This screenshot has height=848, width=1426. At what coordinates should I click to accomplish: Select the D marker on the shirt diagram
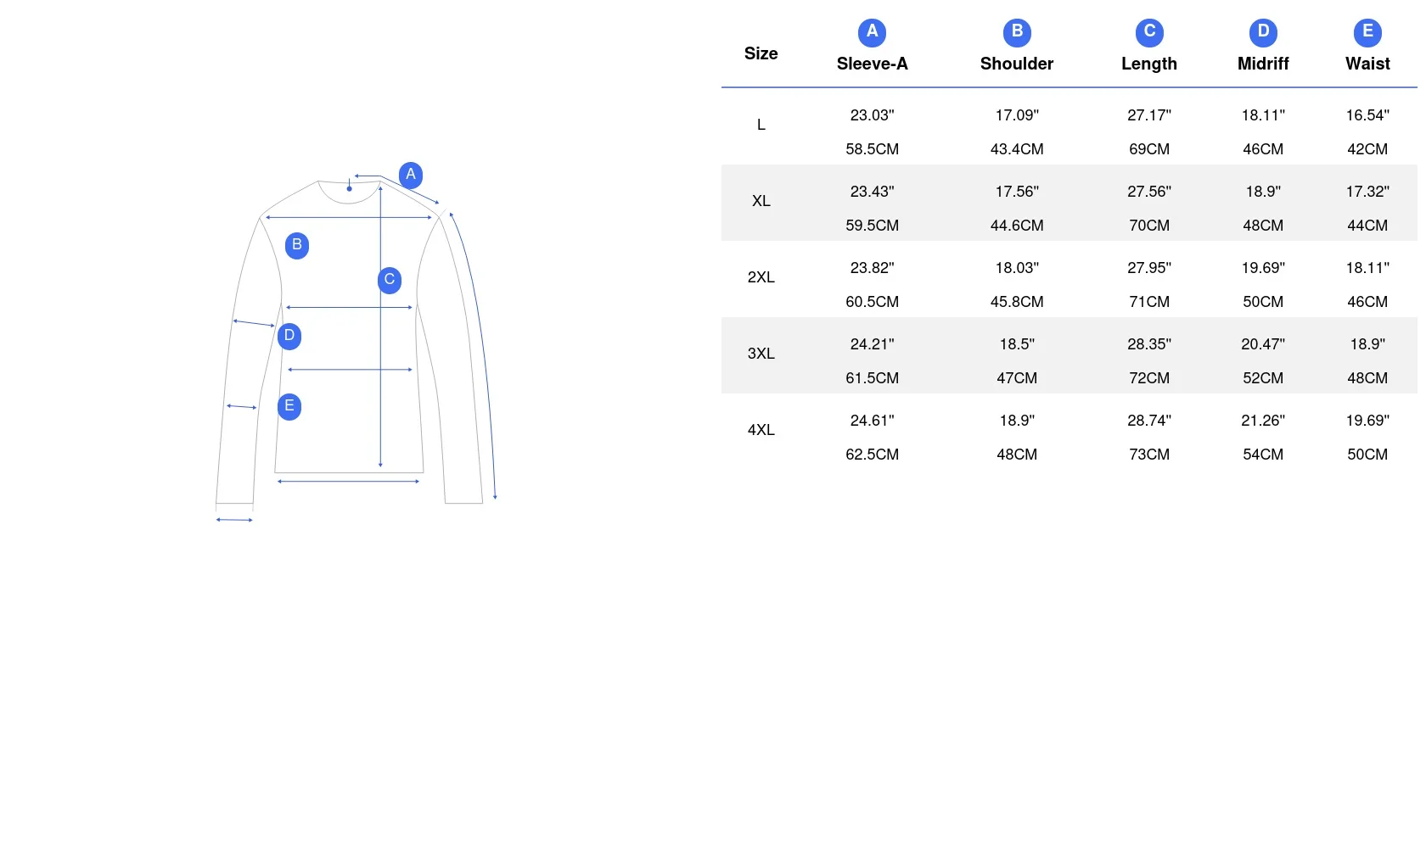point(289,336)
